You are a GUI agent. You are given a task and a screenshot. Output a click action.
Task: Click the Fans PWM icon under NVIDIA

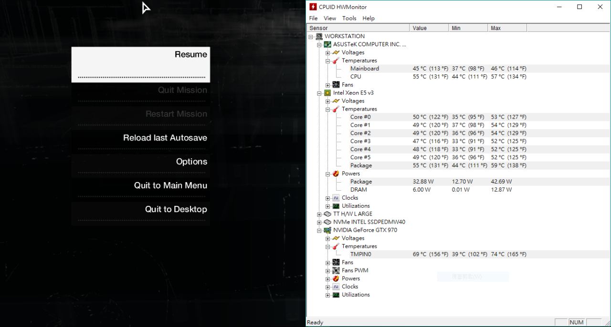336,271
